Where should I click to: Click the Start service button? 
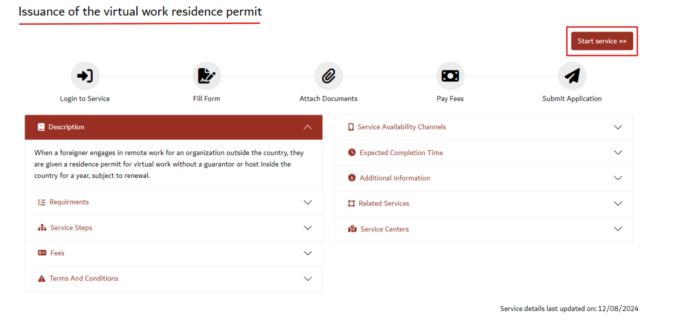click(602, 41)
